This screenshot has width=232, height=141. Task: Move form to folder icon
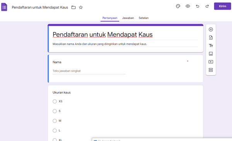pyautogui.click(x=73, y=7)
